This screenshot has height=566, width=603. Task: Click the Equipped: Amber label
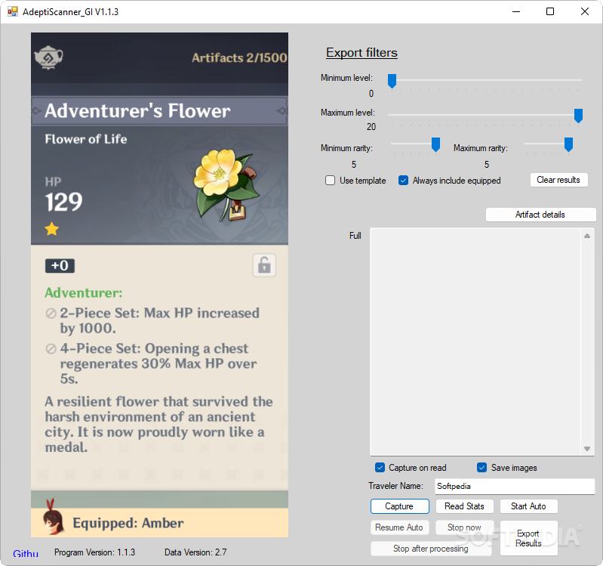click(x=128, y=523)
